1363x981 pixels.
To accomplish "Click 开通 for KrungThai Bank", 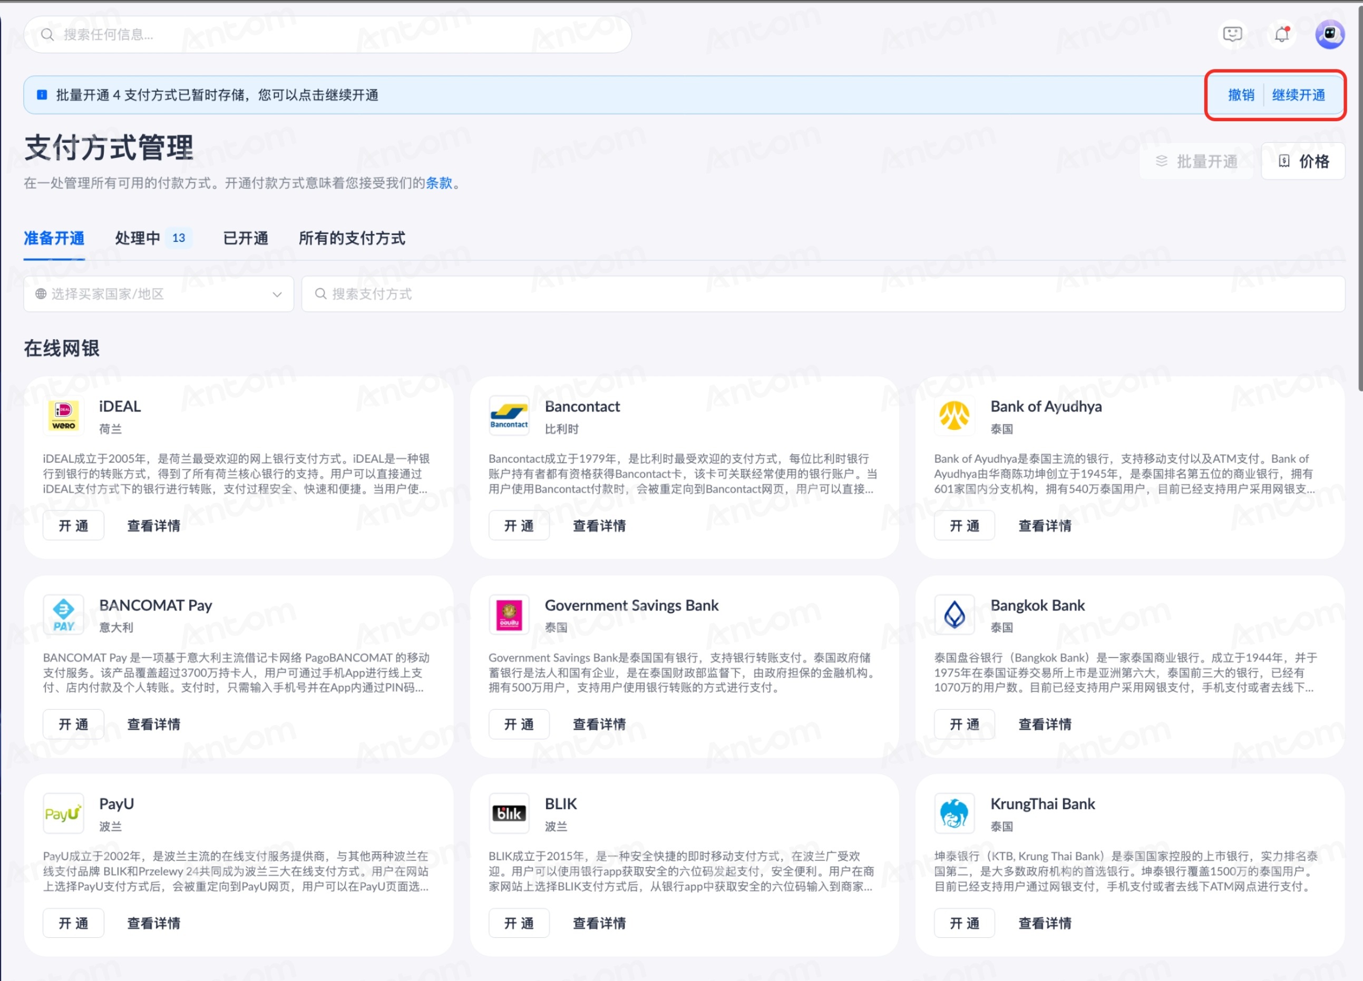I will pyautogui.click(x=965, y=924).
